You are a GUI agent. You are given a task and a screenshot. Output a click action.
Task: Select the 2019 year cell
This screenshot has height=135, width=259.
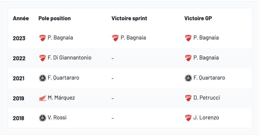pyautogui.click(x=18, y=98)
